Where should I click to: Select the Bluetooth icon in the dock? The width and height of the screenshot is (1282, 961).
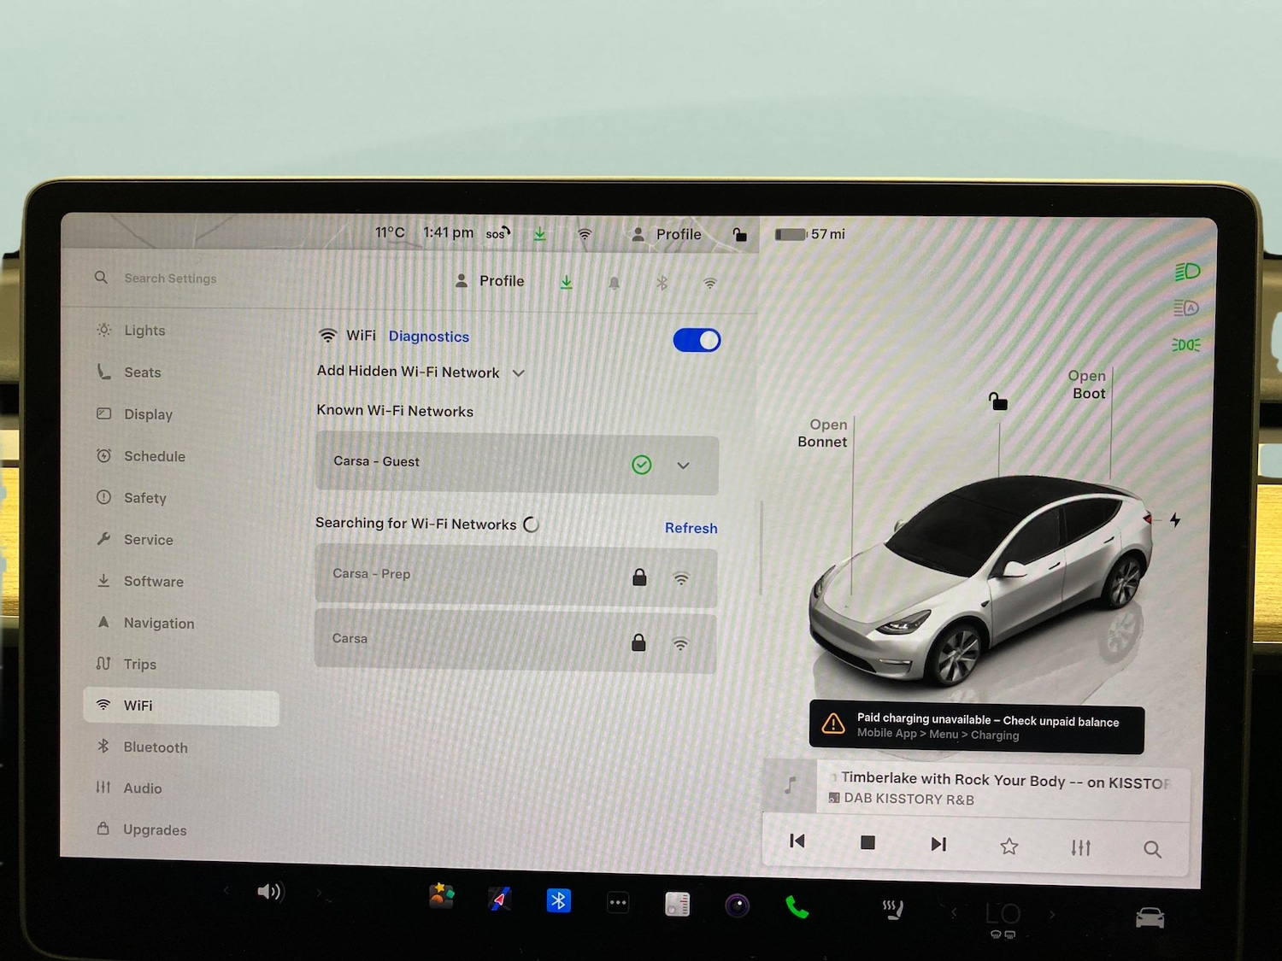coord(559,899)
